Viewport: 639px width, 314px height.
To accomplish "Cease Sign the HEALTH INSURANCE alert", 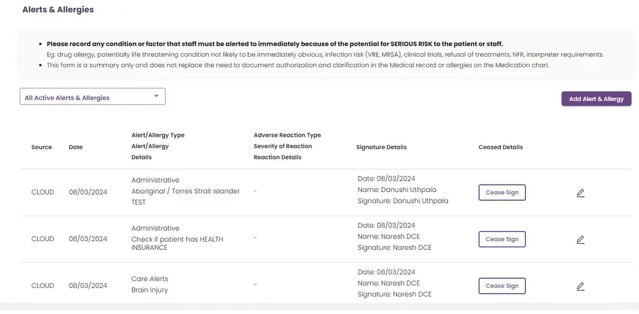I will coord(501,239).
